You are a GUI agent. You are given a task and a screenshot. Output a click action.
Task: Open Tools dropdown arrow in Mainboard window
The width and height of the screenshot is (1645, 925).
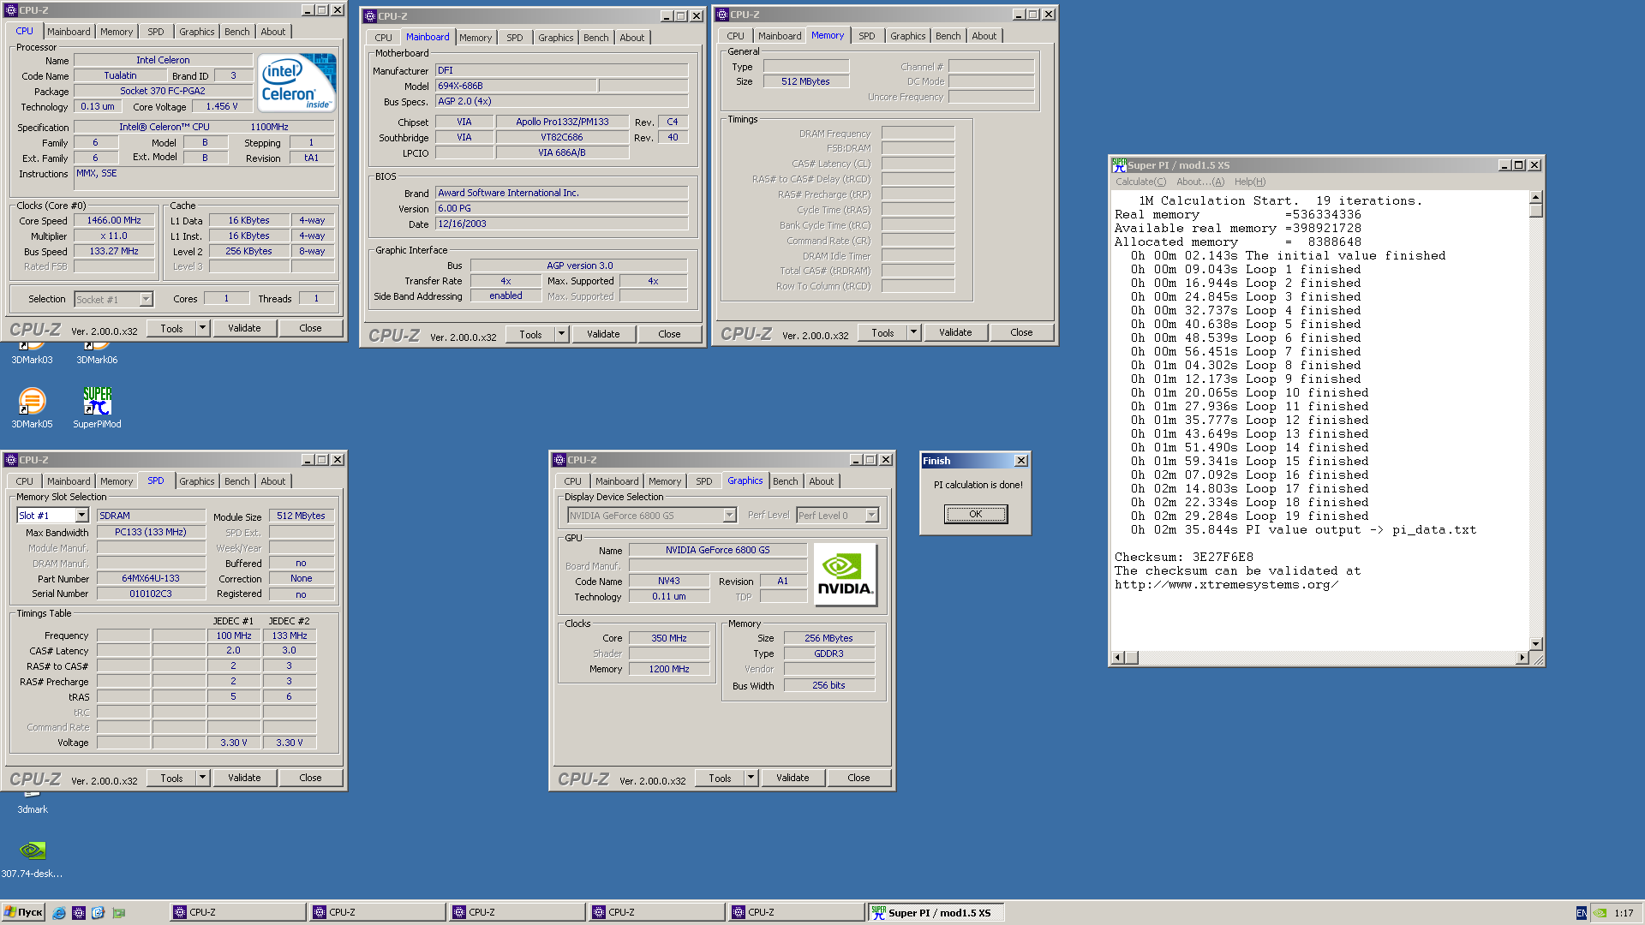tap(562, 334)
